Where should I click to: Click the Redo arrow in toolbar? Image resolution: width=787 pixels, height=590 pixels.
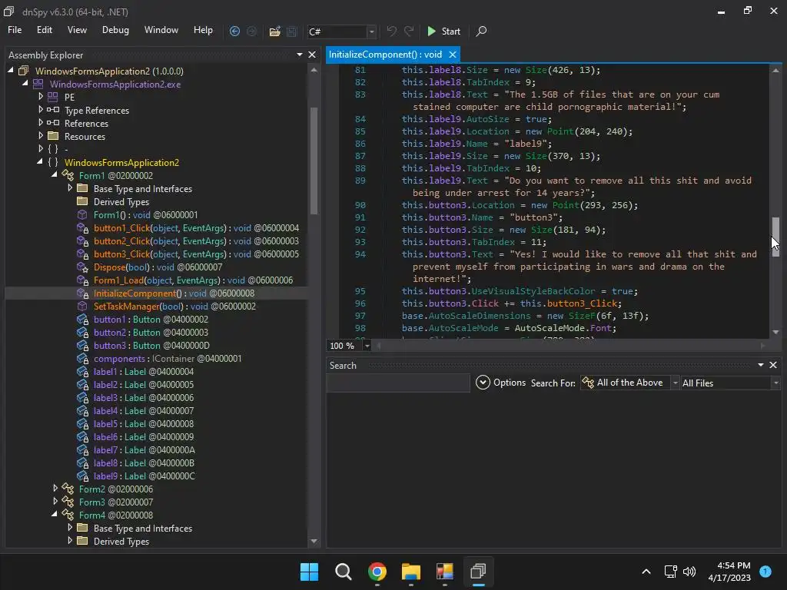[x=409, y=31]
